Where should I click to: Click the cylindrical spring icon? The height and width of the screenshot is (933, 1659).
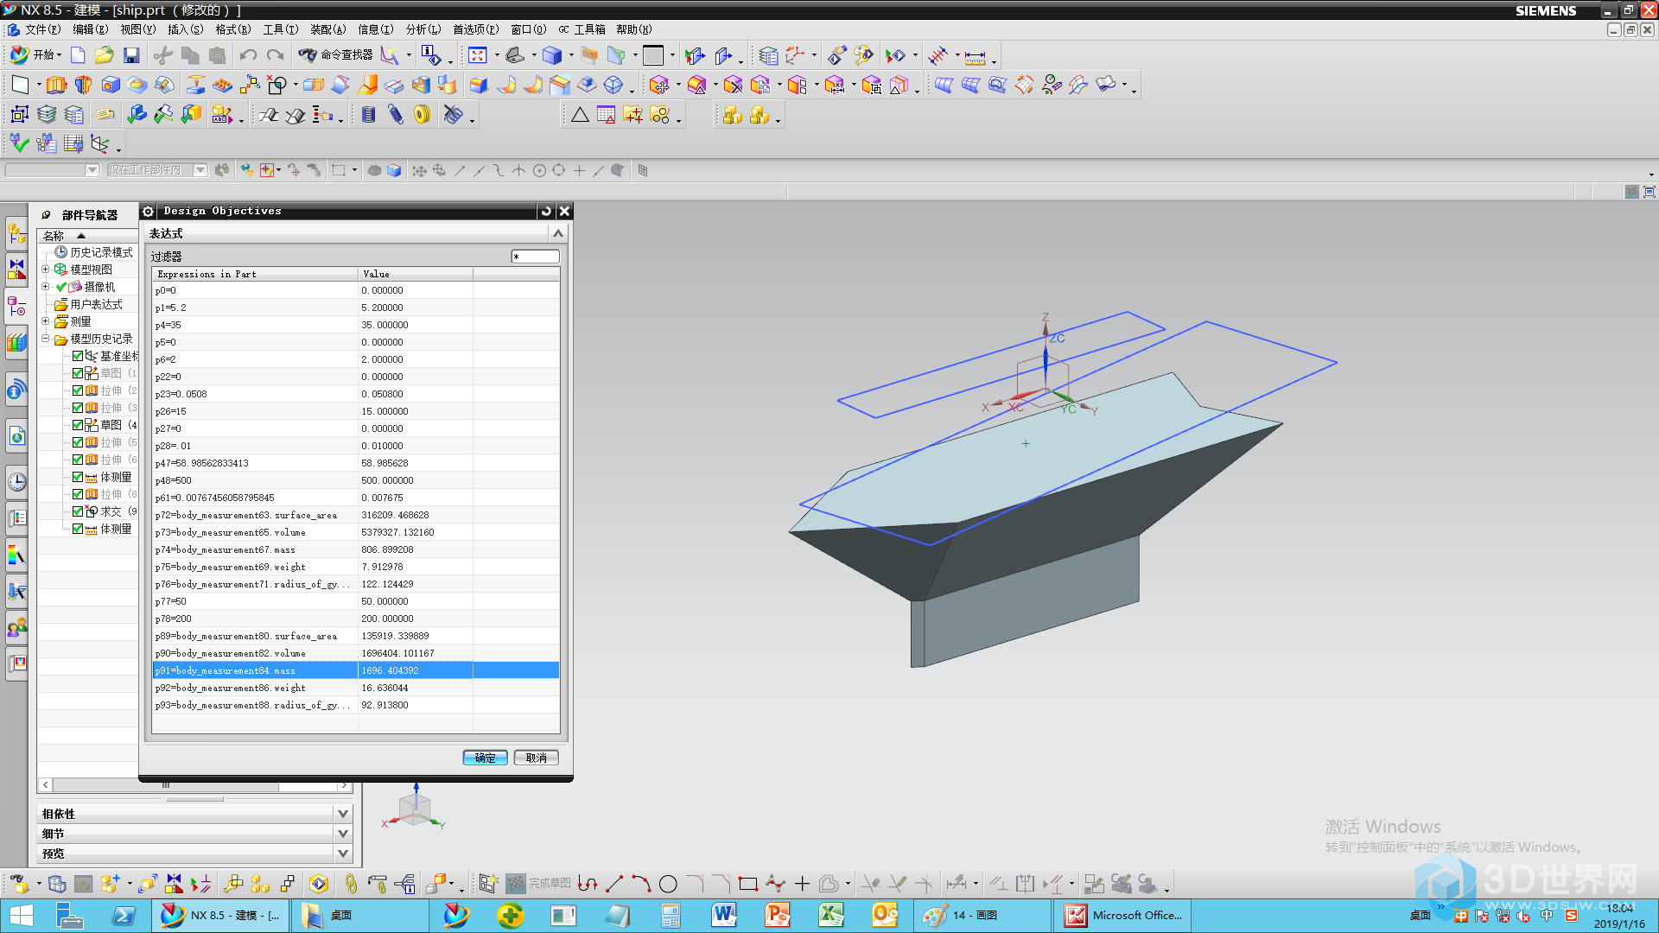[x=369, y=114]
